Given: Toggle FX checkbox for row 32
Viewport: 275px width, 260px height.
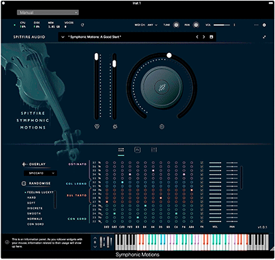Looking at the screenshot, I should click(x=201, y=182).
